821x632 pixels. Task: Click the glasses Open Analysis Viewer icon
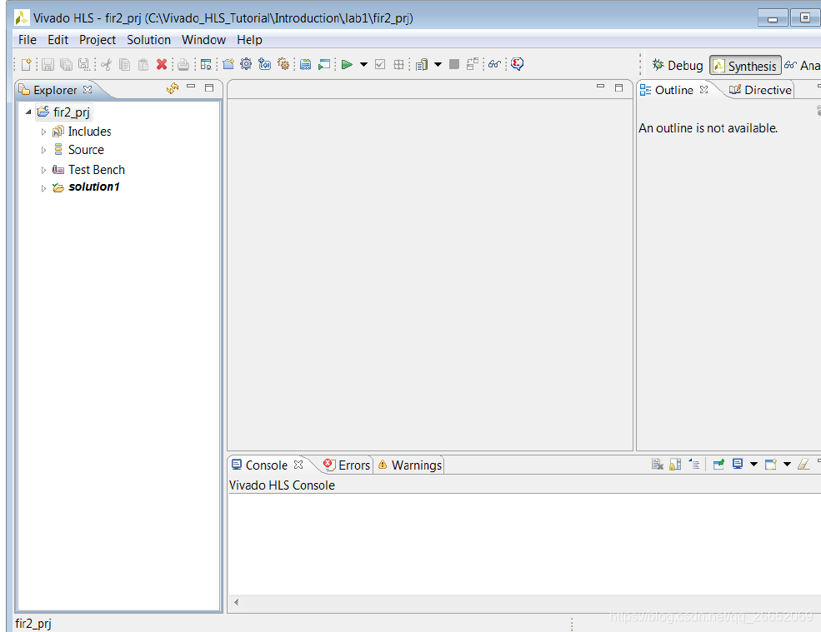pos(495,64)
